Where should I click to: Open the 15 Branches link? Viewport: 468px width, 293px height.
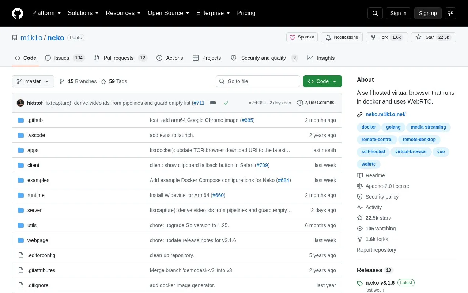tap(78, 81)
